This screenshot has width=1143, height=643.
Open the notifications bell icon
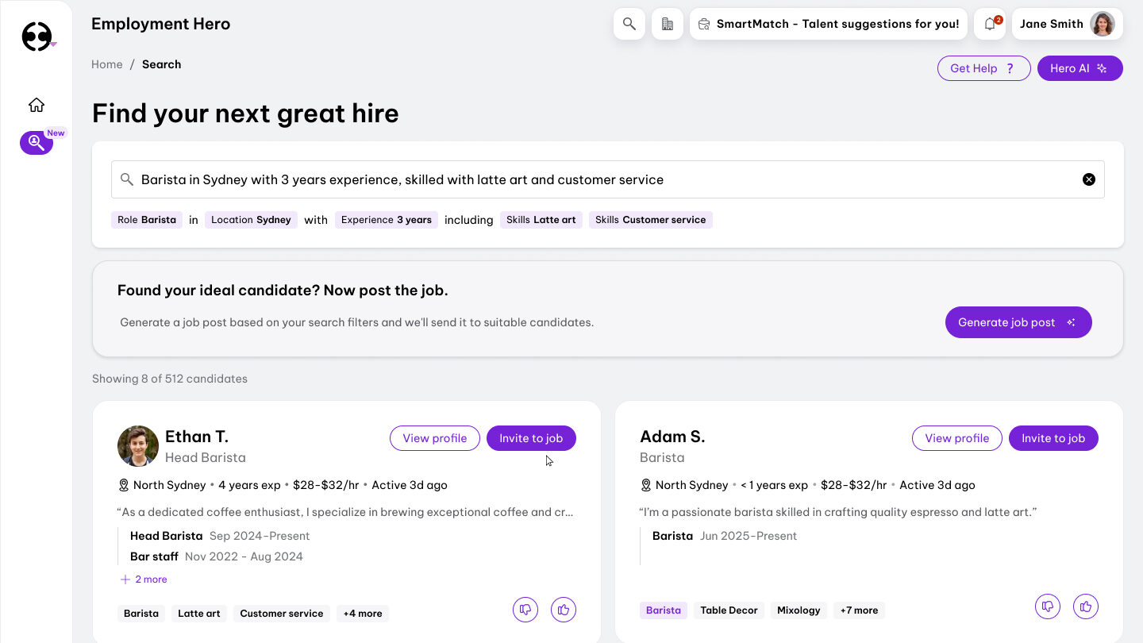point(990,24)
